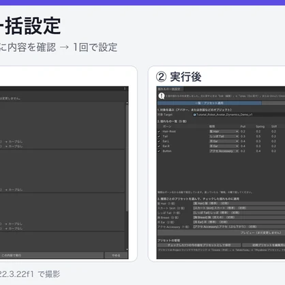
Task: Click the この内容で実行 button in left window
Action: pyautogui.click(x=51, y=256)
